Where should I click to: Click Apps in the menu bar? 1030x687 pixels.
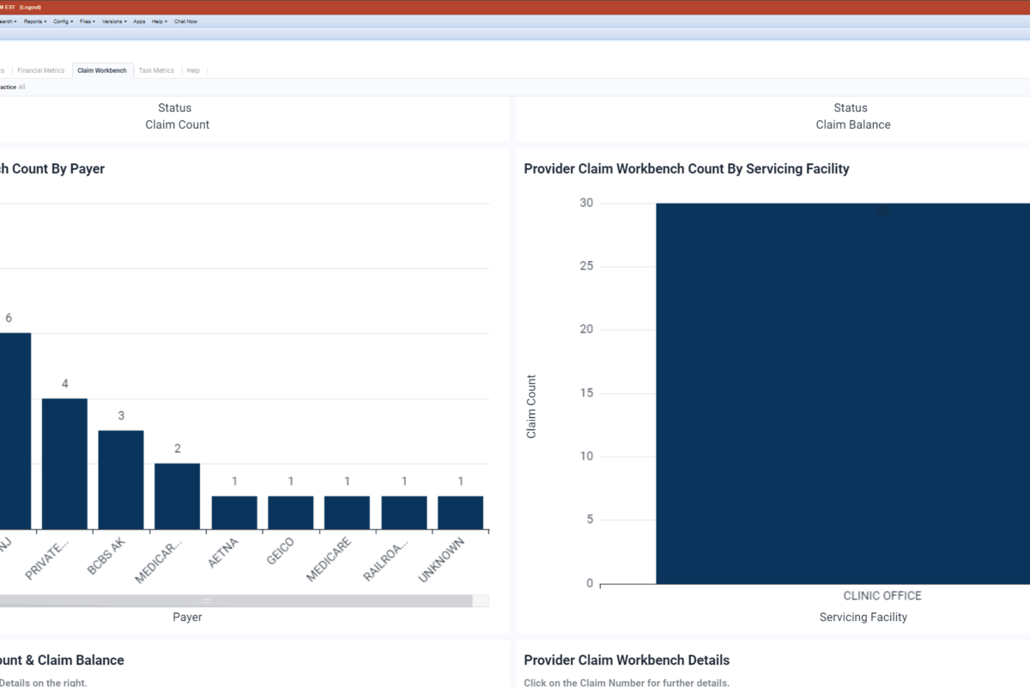click(x=139, y=21)
